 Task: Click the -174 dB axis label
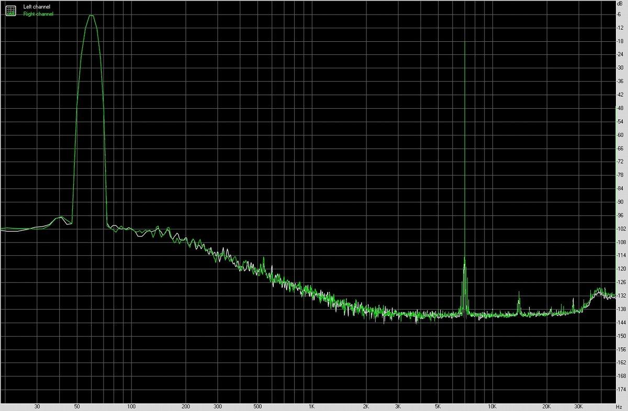[x=621, y=390]
